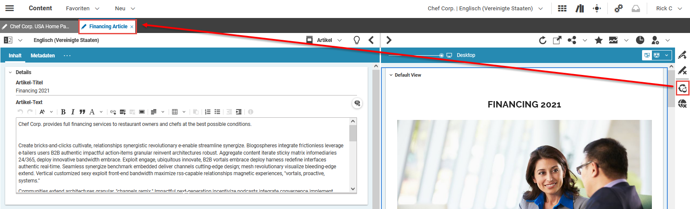
Task: Open the Favoriten dropdown
Action: coord(82,9)
